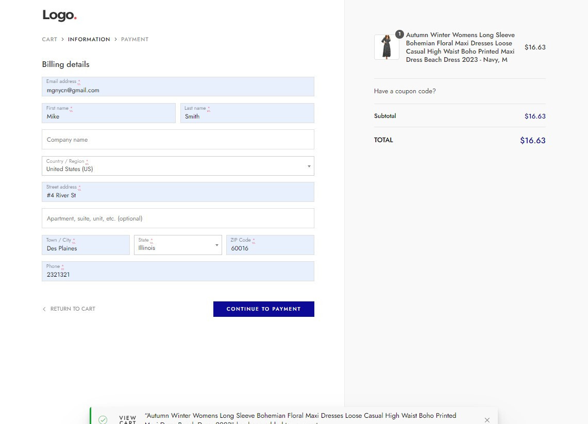This screenshot has height=424, width=588.
Task: Click the CONTINUE TO PAYMENT button
Action: click(264, 309)
